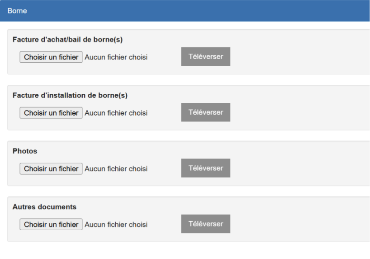Choose a file in the Photos section

[51, 169]
